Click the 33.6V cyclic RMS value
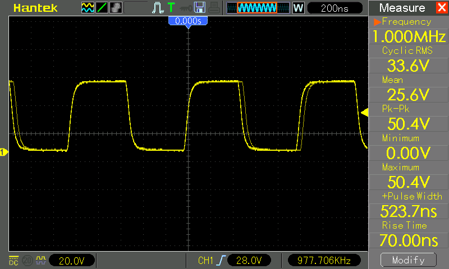The width and height of the screenshot is (449, 269). point(409,66)
